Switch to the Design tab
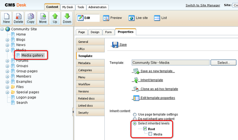This screenshot has height=140, width=238. tap(95, 32)
